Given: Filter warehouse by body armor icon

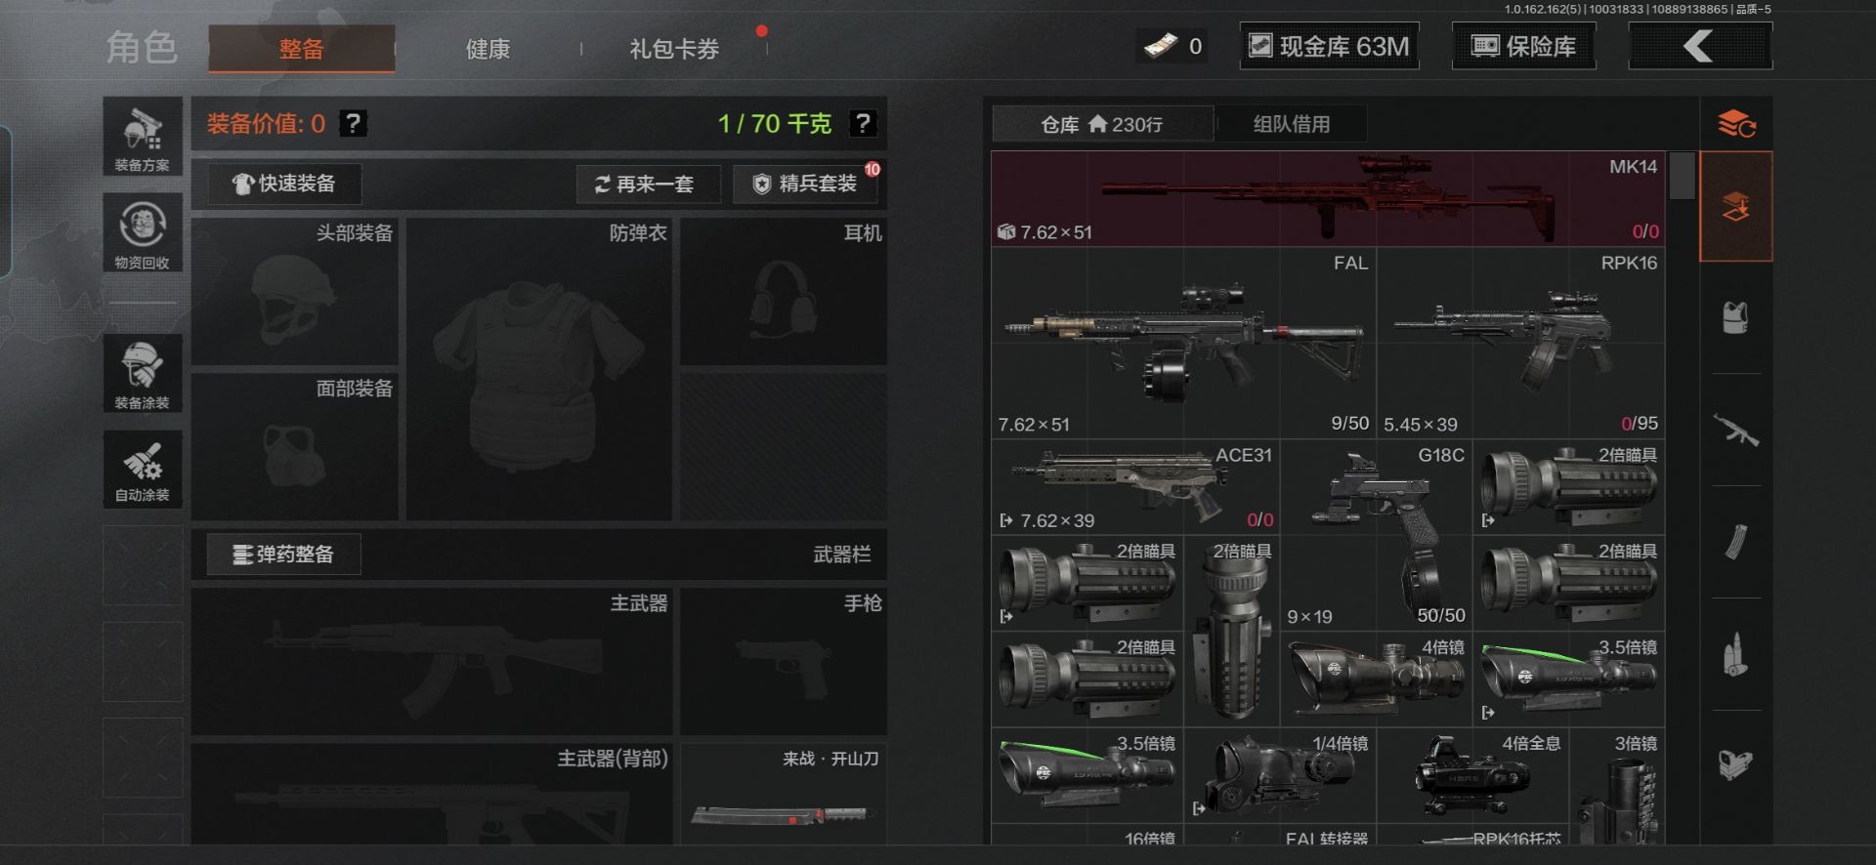Looking at the screenshot, I should click(x=1735, y=318).
